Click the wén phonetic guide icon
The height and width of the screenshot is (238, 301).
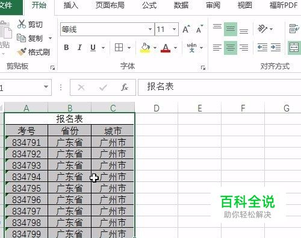coord(191,48)
